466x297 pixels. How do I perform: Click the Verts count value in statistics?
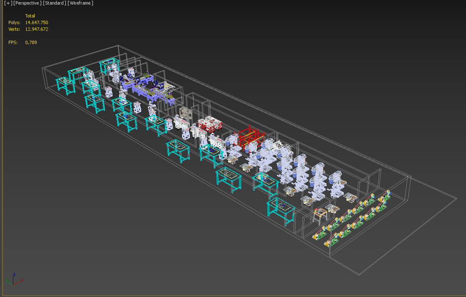(x=37, y=29)
